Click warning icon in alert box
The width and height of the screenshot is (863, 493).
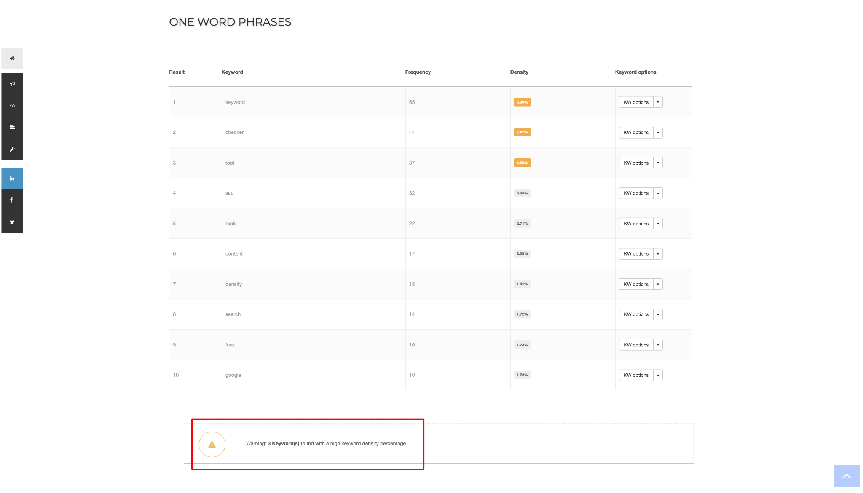(x=212, y=445)
